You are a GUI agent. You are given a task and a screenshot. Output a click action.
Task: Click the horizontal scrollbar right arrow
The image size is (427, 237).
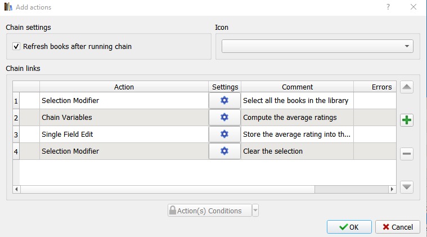393,190
